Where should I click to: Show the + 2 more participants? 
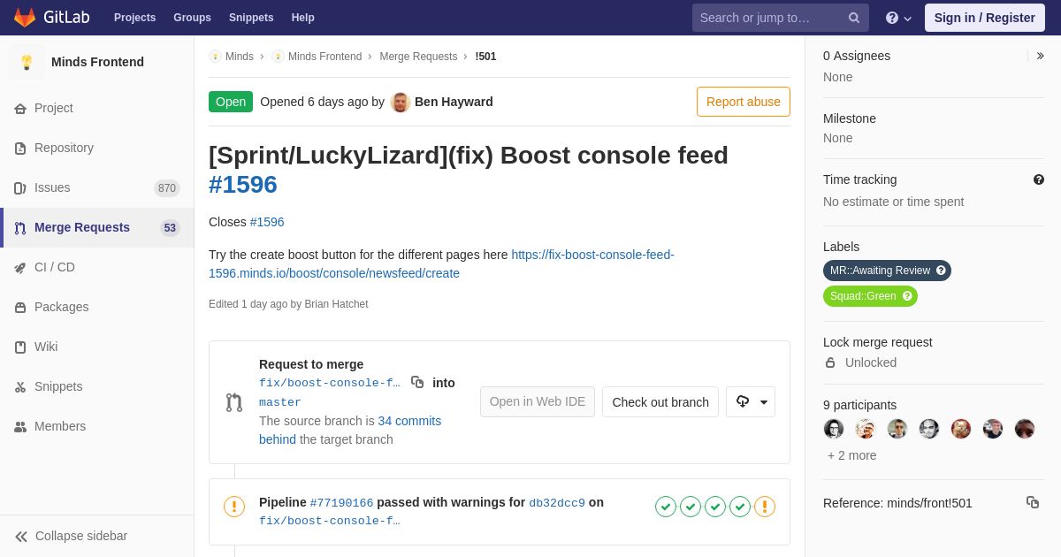tap(852, 455)
